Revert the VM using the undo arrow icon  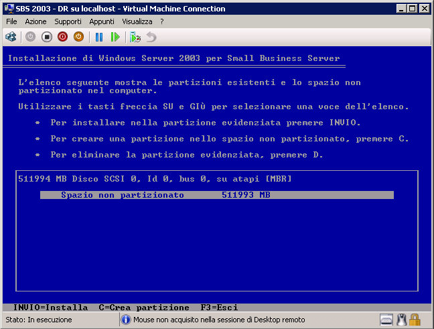tap(151, 37)
